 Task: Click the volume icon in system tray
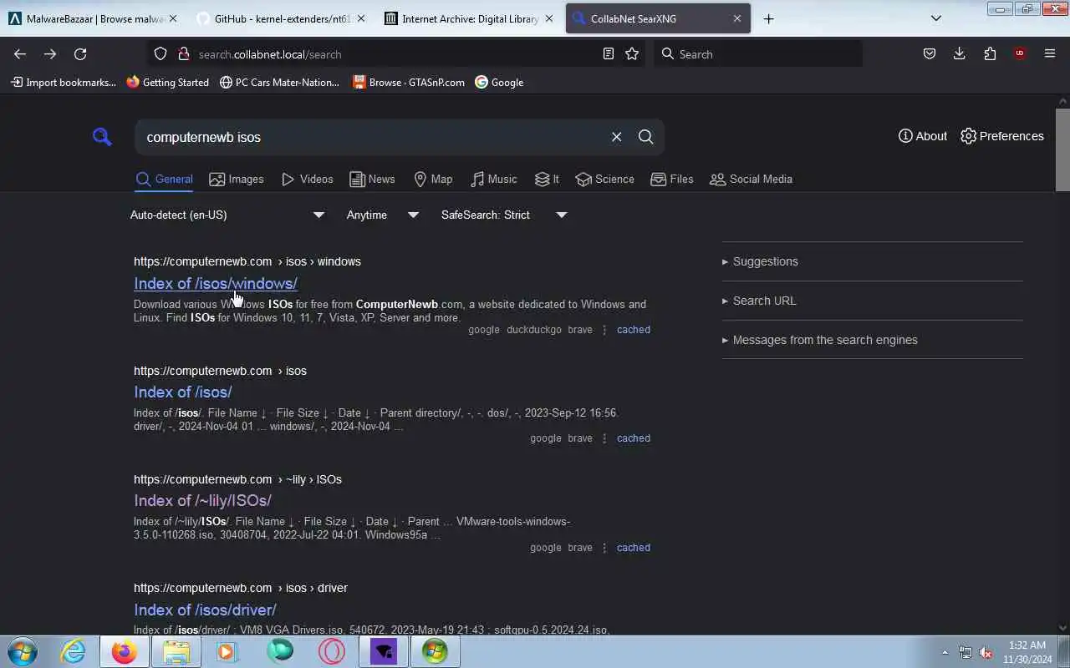pyautogui.click(x=986, y=652)
